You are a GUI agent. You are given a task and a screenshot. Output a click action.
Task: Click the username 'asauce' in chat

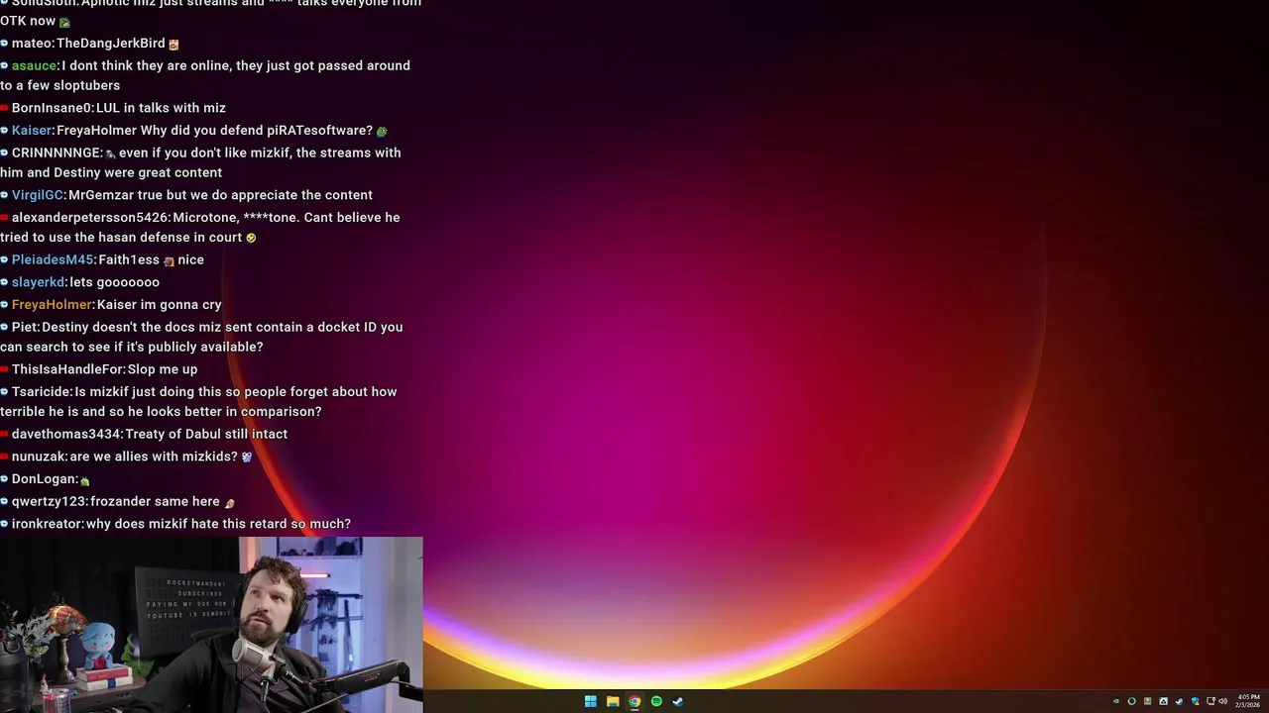pyautogui.click(x=35, y=65)
